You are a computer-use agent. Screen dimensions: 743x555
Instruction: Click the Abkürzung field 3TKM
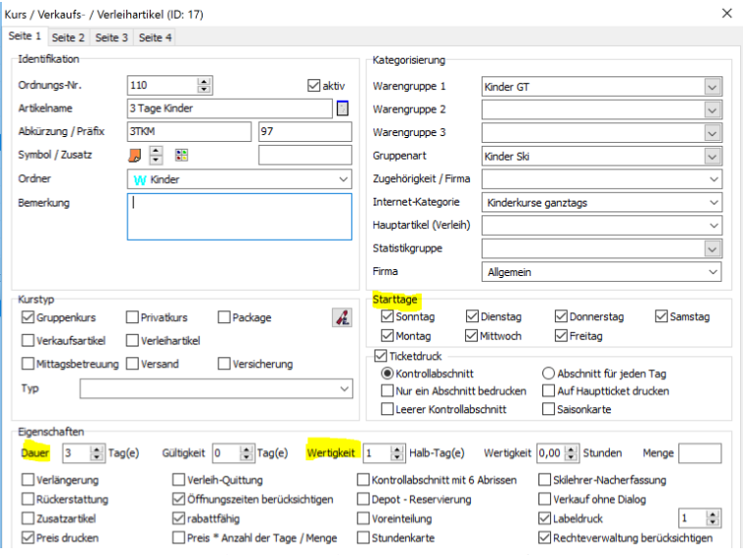pyautogui.click(x=189, y=132)
